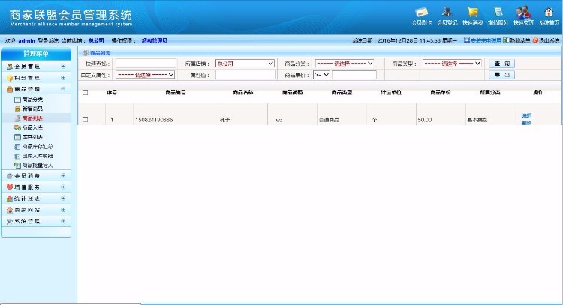
Task: Collapse the 商品管理 section minus button
Action: (63, 89)
